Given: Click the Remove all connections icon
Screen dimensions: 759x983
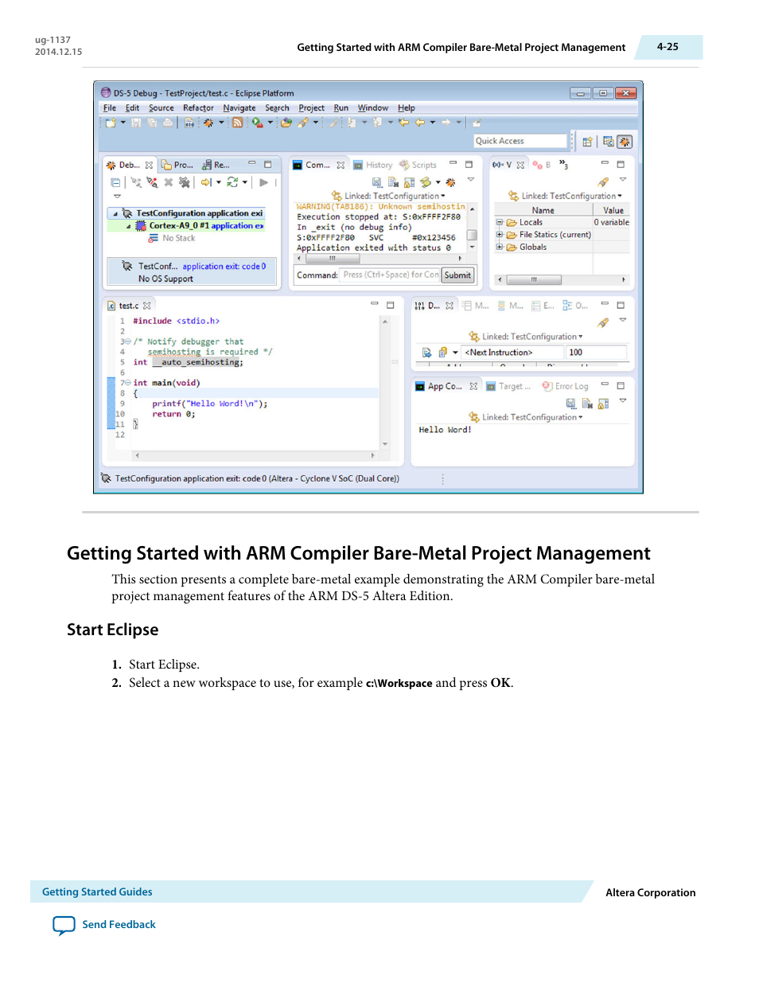Looking at the screenshot, I should [184, 182].
